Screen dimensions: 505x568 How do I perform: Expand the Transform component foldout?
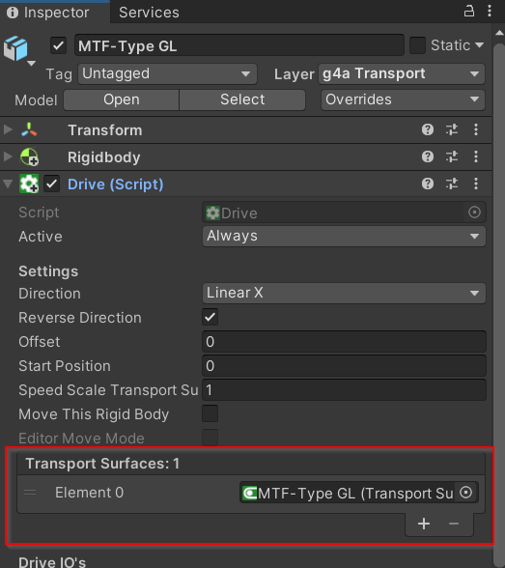(8, 129)
